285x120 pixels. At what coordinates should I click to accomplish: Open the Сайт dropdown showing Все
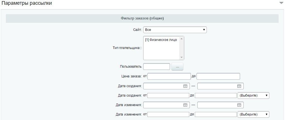[x=175, y=30]
